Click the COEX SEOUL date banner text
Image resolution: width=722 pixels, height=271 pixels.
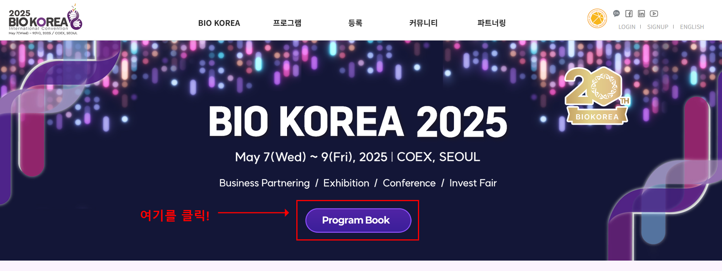[x=358, y=157]
